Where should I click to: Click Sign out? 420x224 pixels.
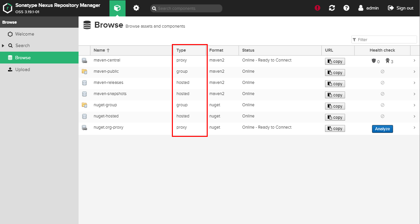pyautogui.click(x=401, y=8)
